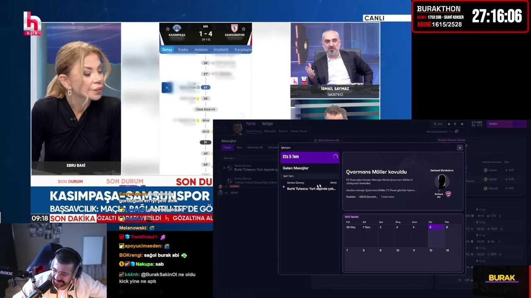This screenshot has height=298, width=531.
Task: Switch to the Genel Bakış tab
Action: coord(254,131)
